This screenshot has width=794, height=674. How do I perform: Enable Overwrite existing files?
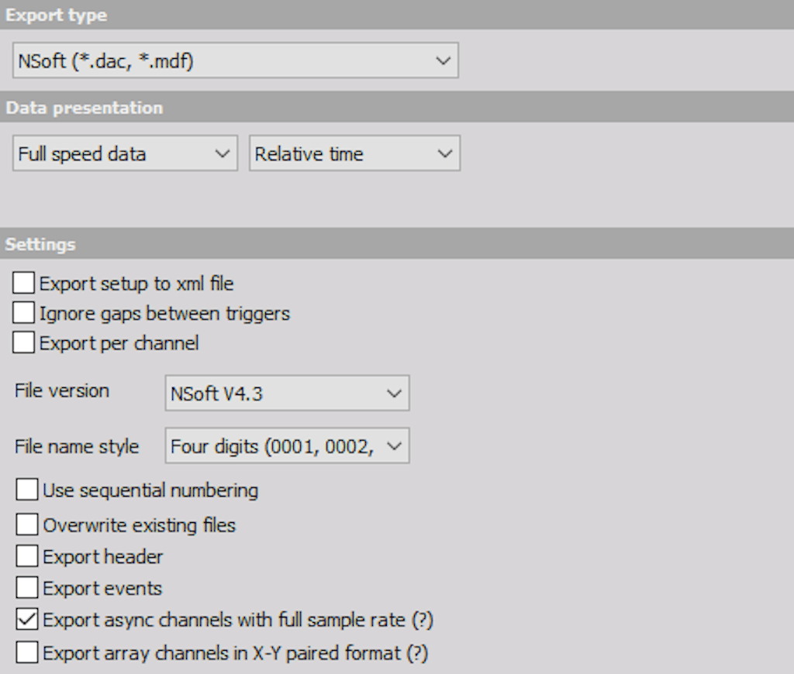27,524
